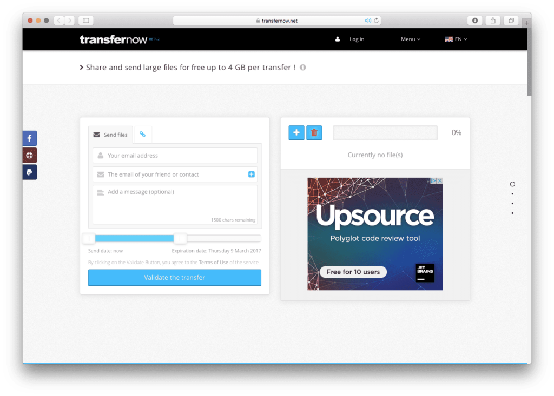Click the Your email address field
554x396 pixels.
pos(175,156)
